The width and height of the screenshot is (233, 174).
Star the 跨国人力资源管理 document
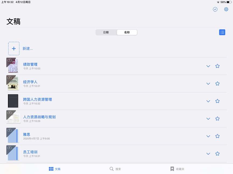pyautogui.click(x=217, y=101)
